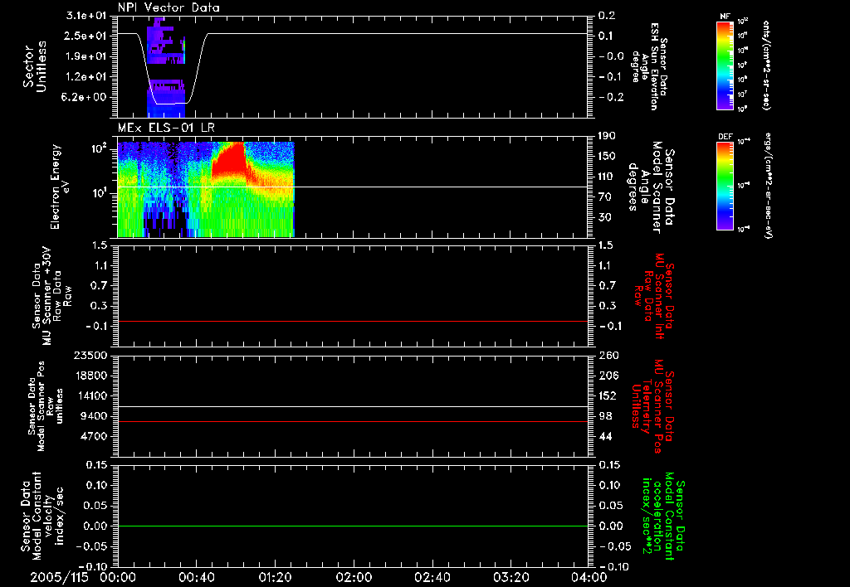Click the NF label above color bar

725,17
